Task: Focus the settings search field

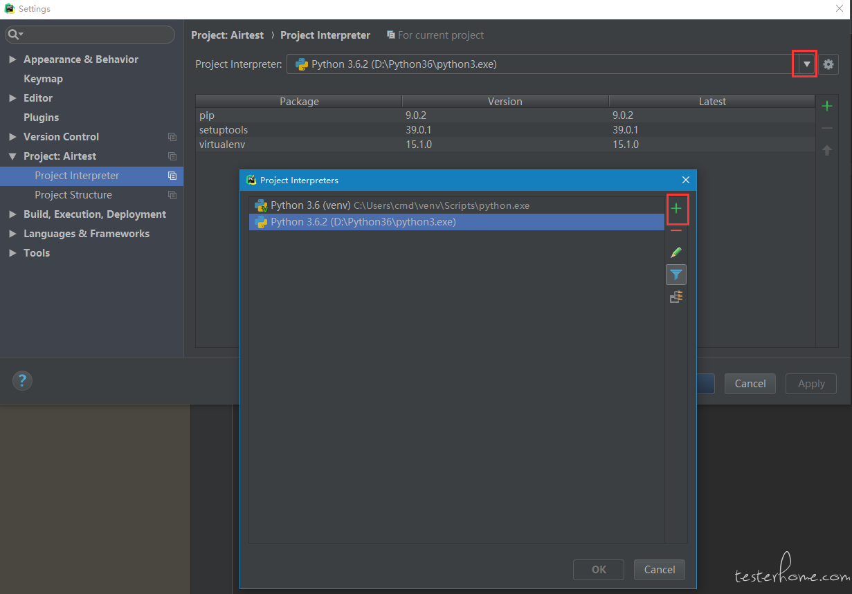Action: point(97,35)
